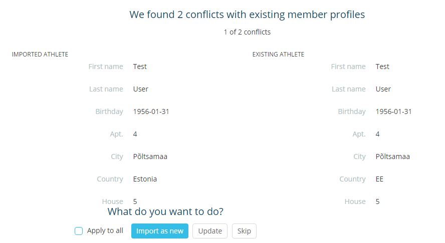This screenshot has width=445, height=243.
Task: Tick the Apply to all checkbox
Action: [x=79, y=231]
